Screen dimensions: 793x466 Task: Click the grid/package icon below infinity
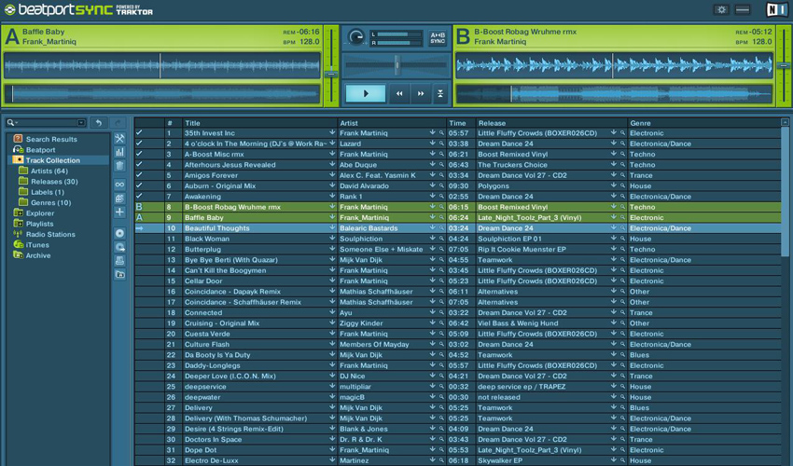coord(119,199)
